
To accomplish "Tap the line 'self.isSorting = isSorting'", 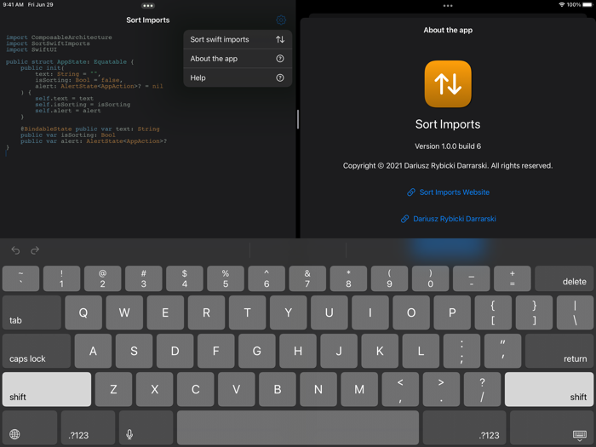I will pyautogui.click(x=83, y=105).
